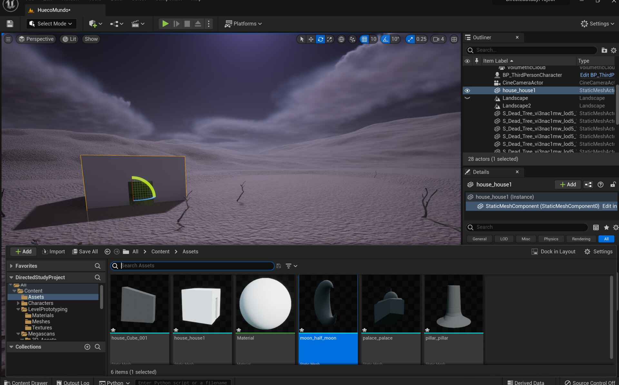
Task: Click the viewport layout maximize icon
Action: coord(454,39)
